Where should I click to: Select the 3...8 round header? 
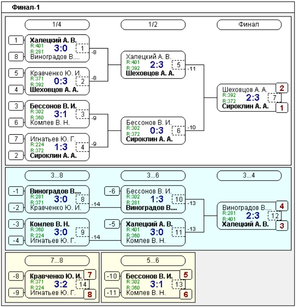click(57, 175)
